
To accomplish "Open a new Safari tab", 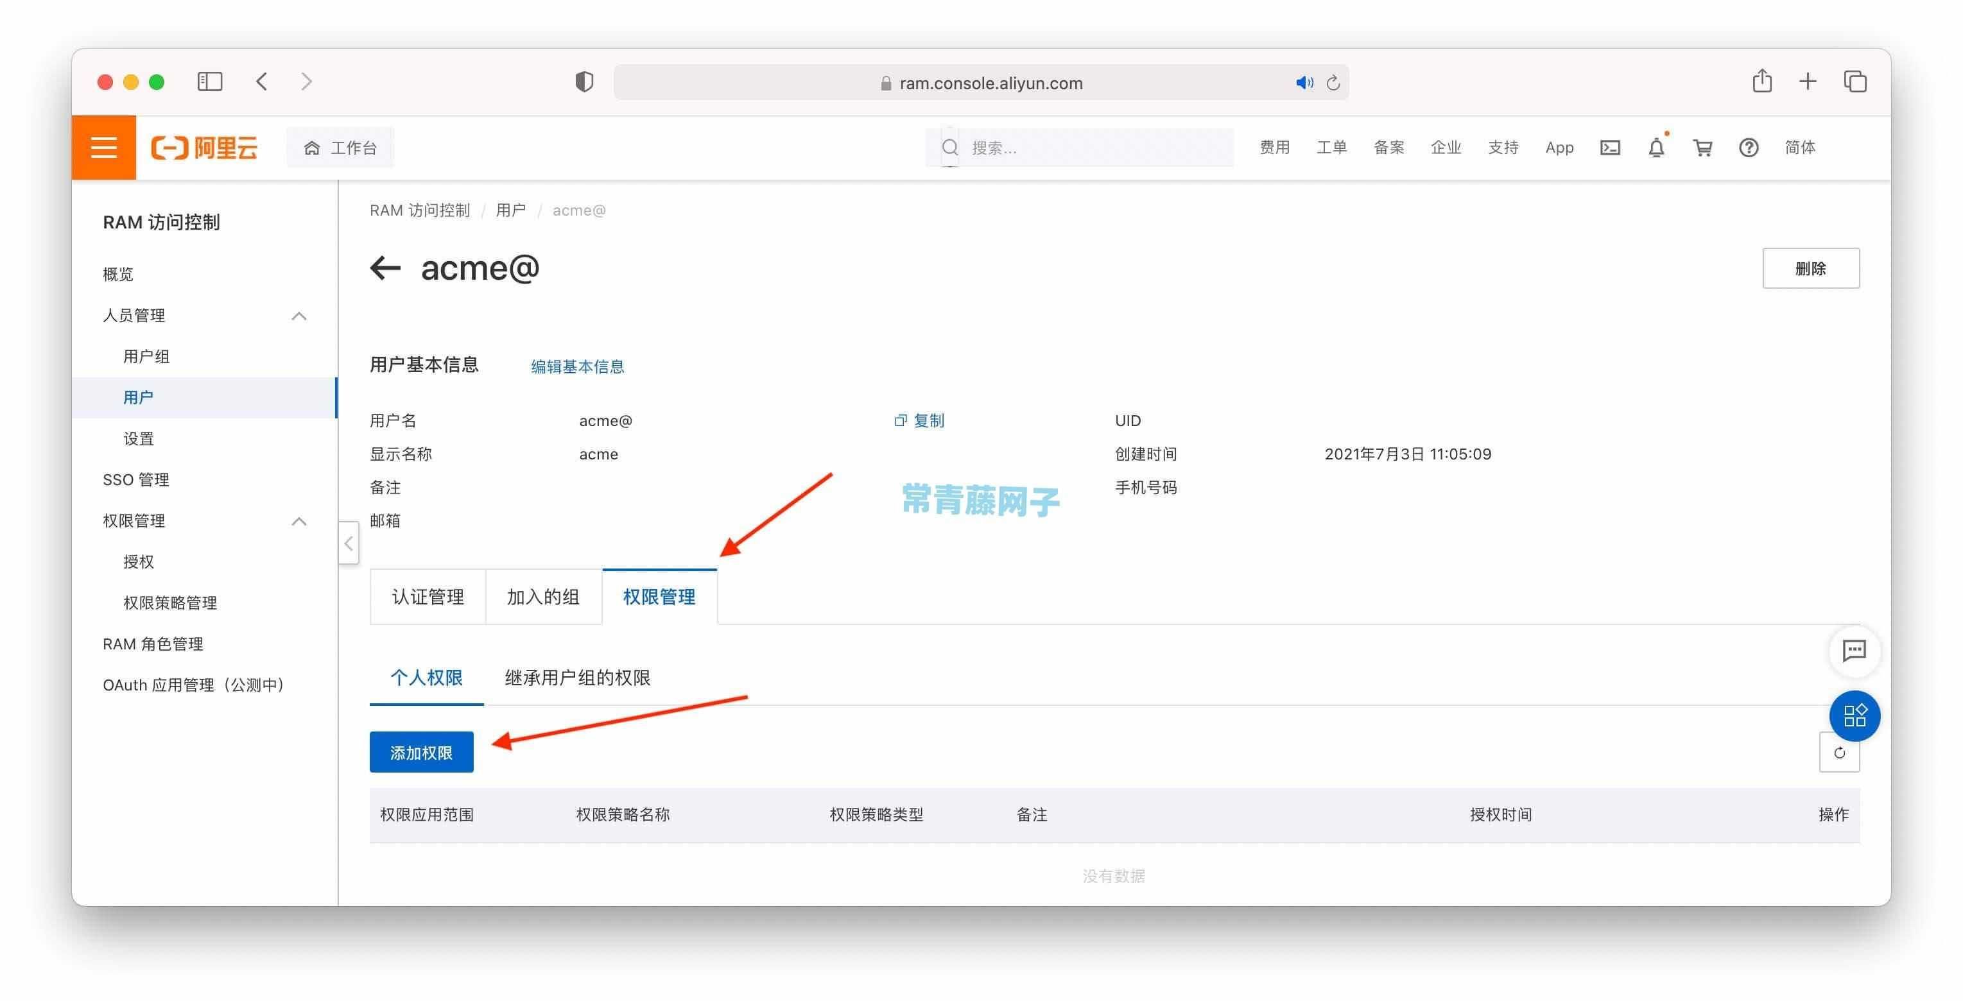I will (1808, 81).
